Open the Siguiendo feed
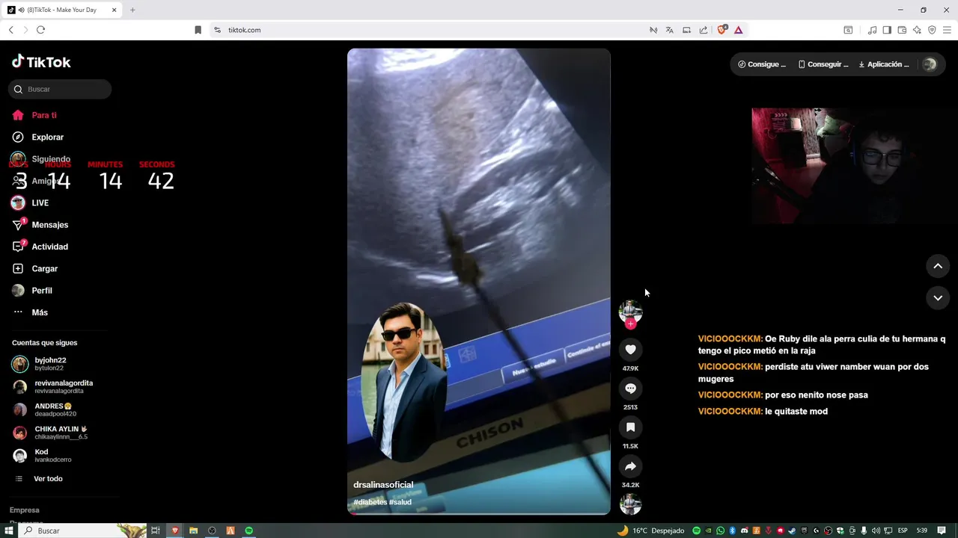This screenshot has height=538, width=958. (41, 159)
